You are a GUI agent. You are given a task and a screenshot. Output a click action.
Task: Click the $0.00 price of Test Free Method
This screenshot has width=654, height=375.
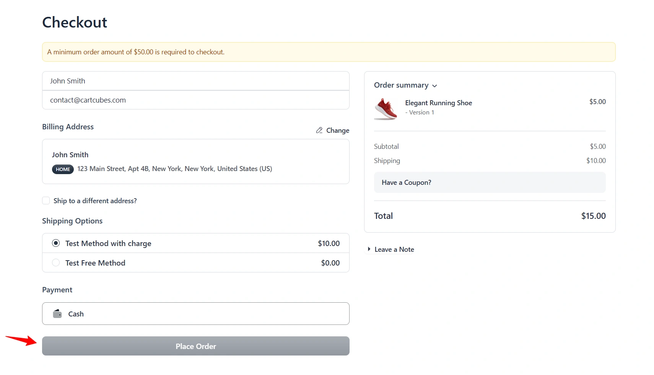pyautogui.click(x=330, y=263)
